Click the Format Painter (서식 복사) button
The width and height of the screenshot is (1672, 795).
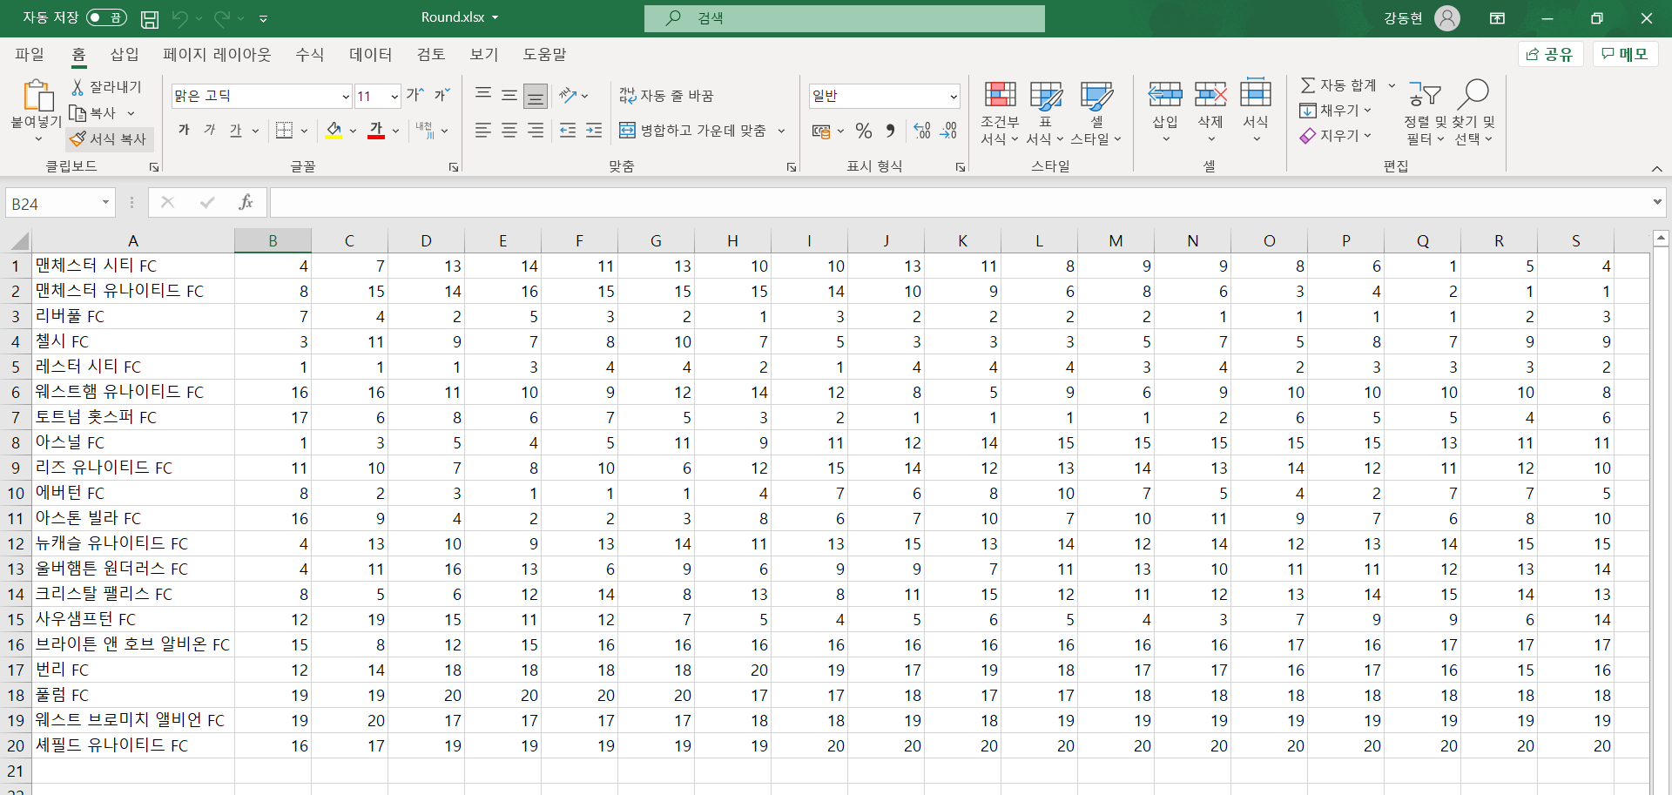(x=109, y=138)
